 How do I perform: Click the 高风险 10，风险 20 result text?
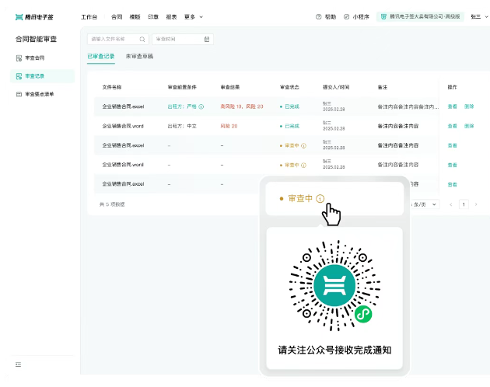pos(242,106)
